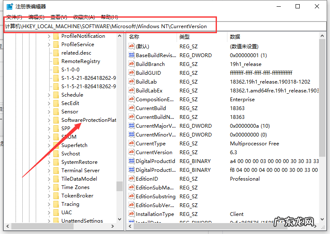Viewport: 330px width, 234px height.
Task: Expand the Time Zones key
Action: pos(49,187)
